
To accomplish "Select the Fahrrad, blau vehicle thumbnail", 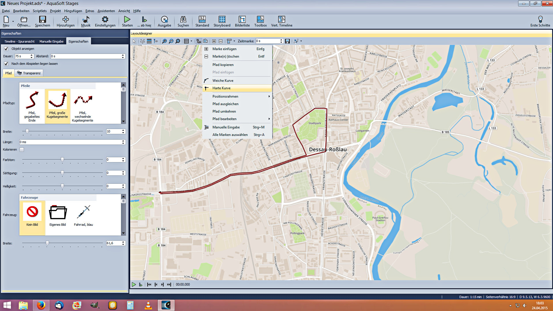I will (x=84, y=215).
